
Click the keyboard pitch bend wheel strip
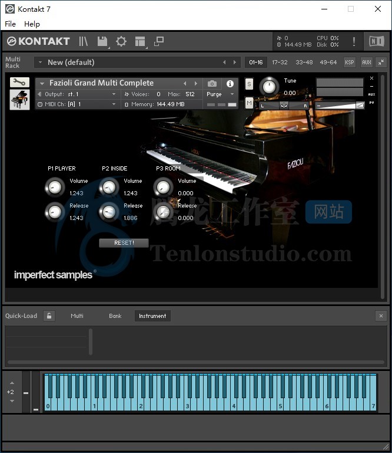(26, 392)
